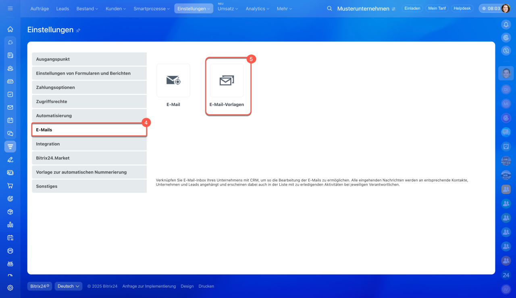The image size is (516, 298).
Task: Select Vorlage zur automatischen Nummerierung
Action: point(89,172)
